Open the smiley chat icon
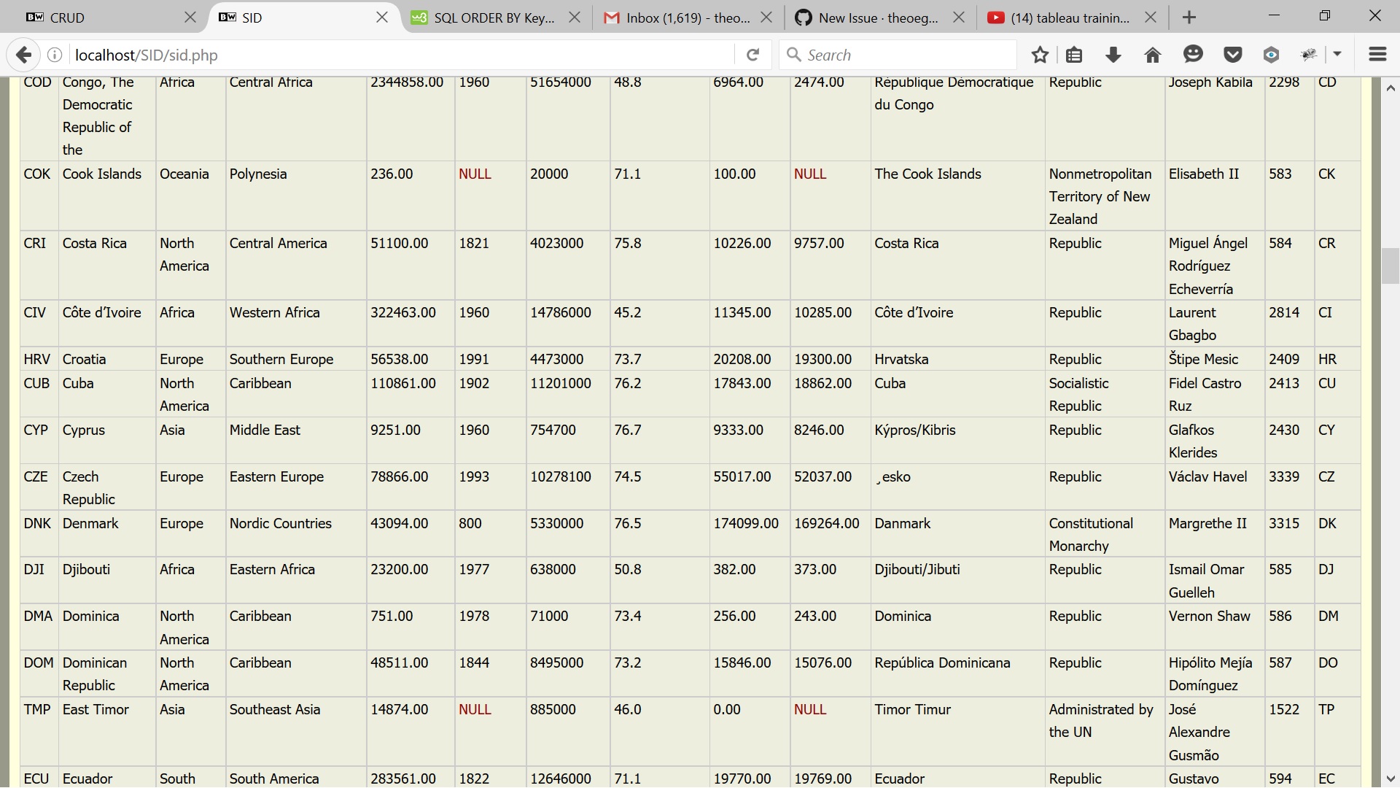Image resolution: width=1400 pixels, height=788 pixels. point(1193,55)
